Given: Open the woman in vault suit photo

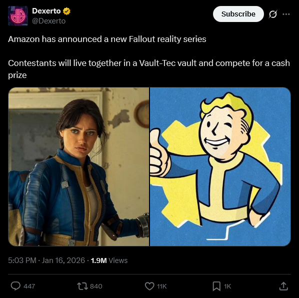Looking at the screenshot, I should coord(79,166).
